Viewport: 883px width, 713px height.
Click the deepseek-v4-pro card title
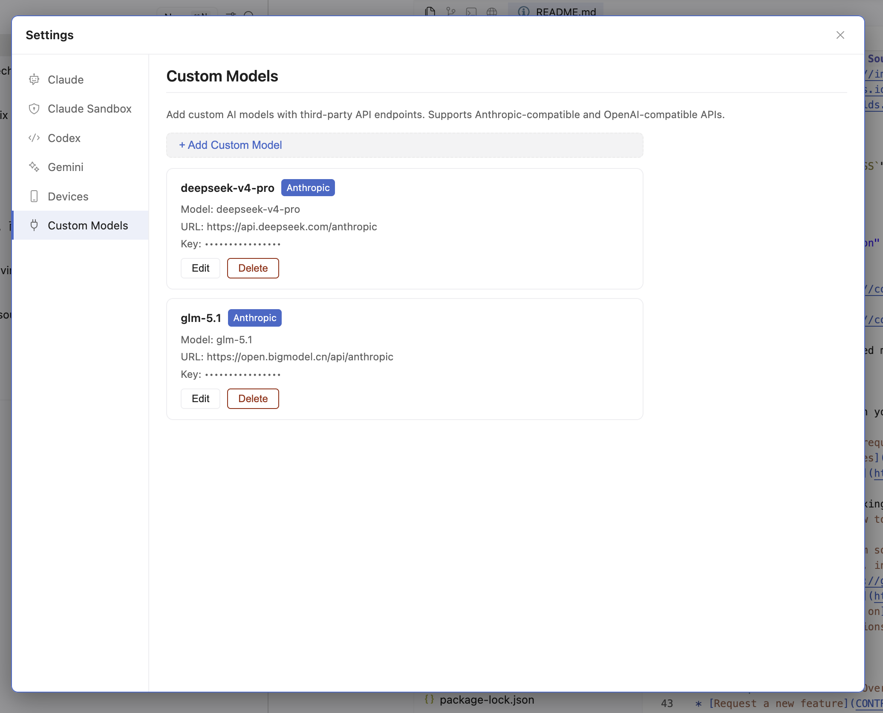point(228,188)
